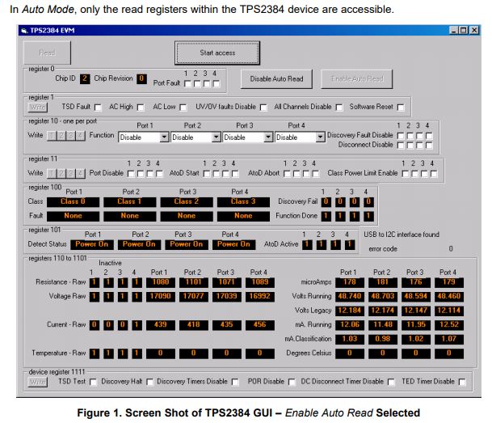Click Resistance Raw value 1080

tap(161, 282)
